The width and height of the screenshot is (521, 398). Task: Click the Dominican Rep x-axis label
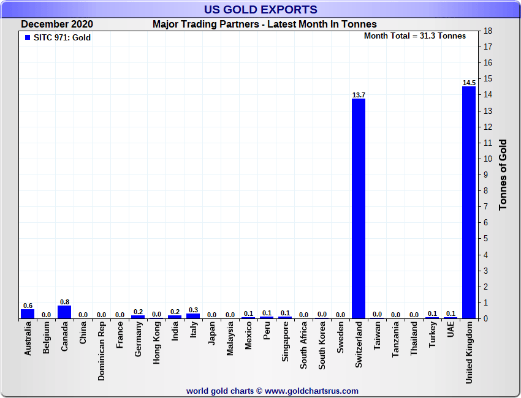pos(101,351)
